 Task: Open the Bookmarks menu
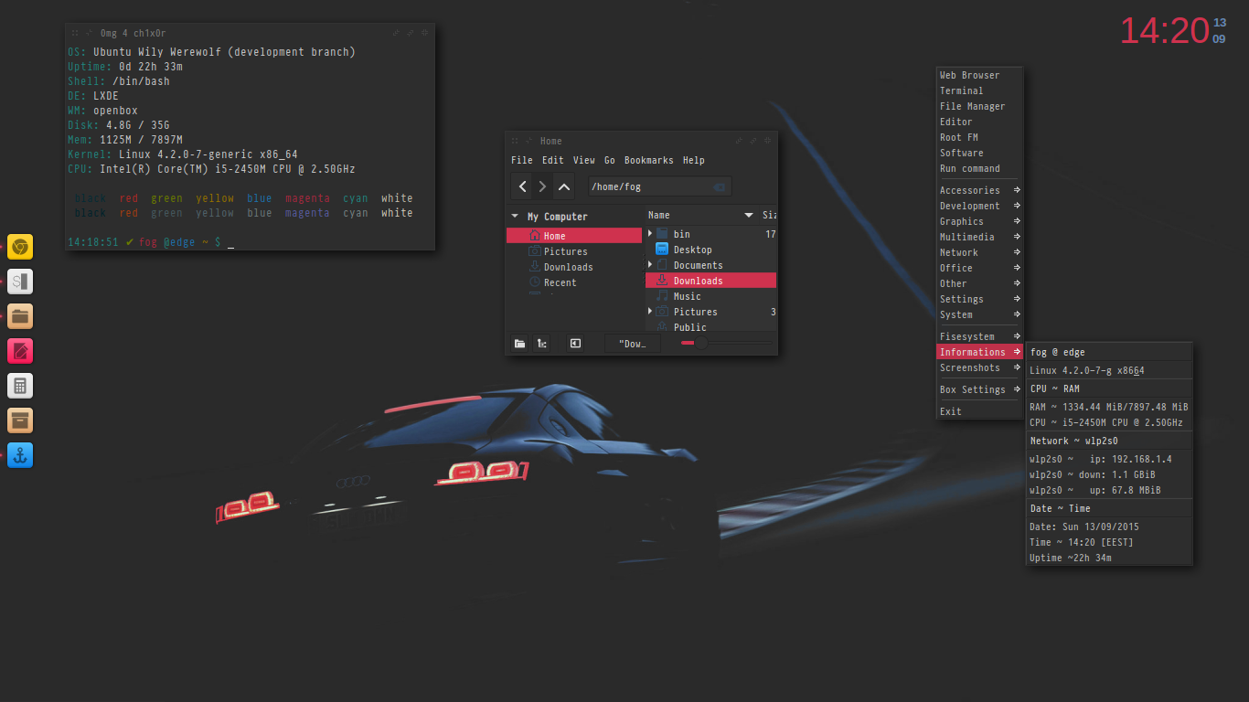(x=648, y=160)
